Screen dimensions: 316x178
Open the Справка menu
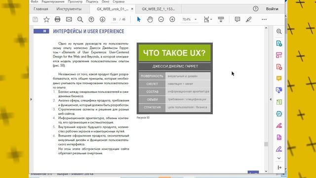coord(118,1)
